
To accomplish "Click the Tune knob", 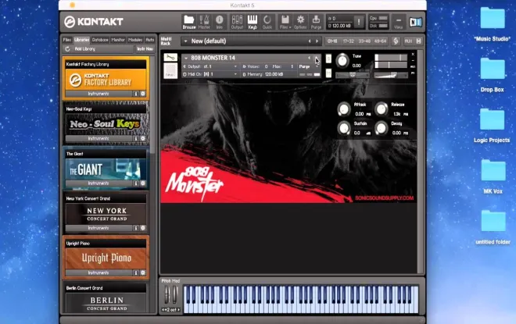I will 342,60.
